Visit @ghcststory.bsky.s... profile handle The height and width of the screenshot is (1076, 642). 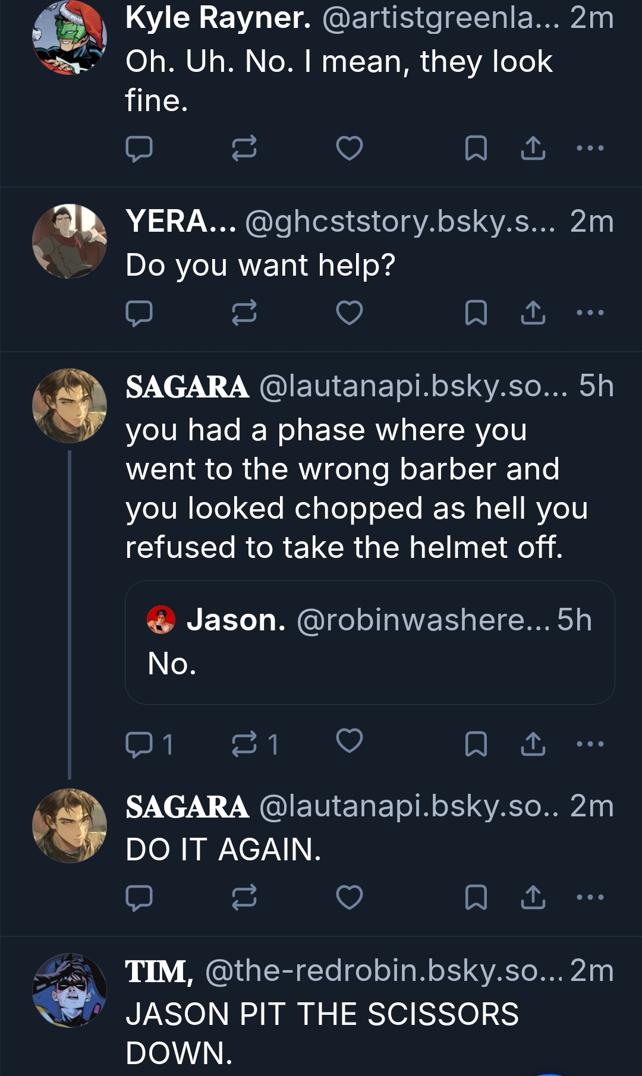pos(399,222)
